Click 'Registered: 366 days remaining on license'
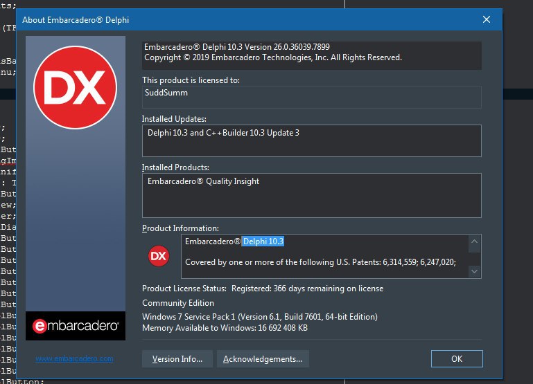This screenshot has height=384, width=533. point(307,289)
